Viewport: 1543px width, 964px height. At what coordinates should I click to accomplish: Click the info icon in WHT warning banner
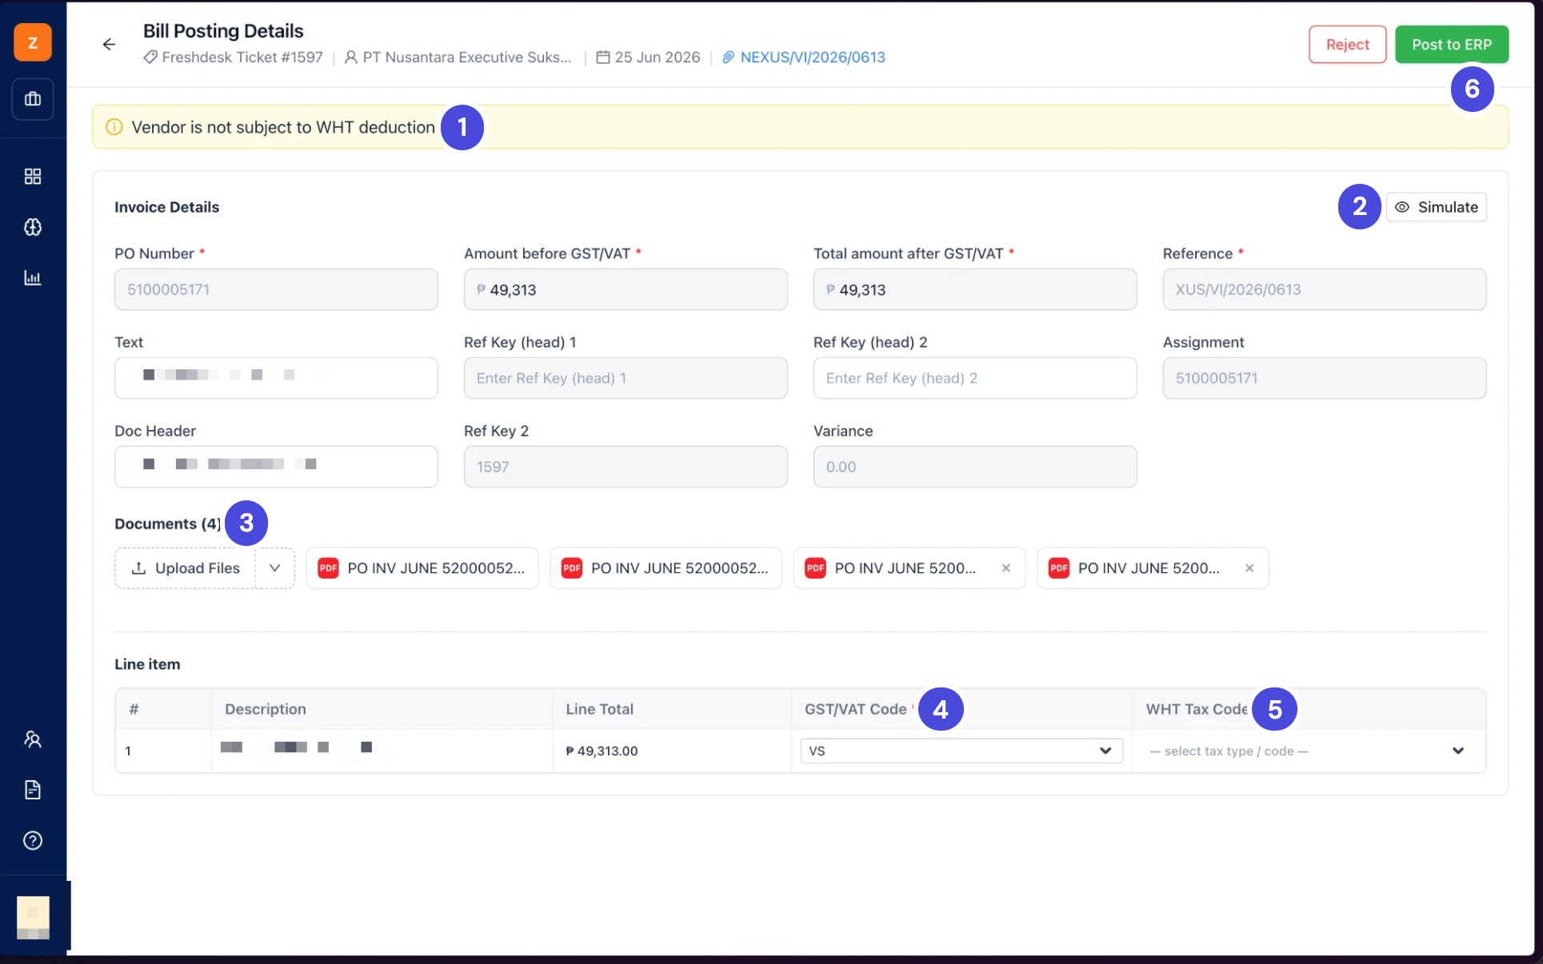(114, 127)
